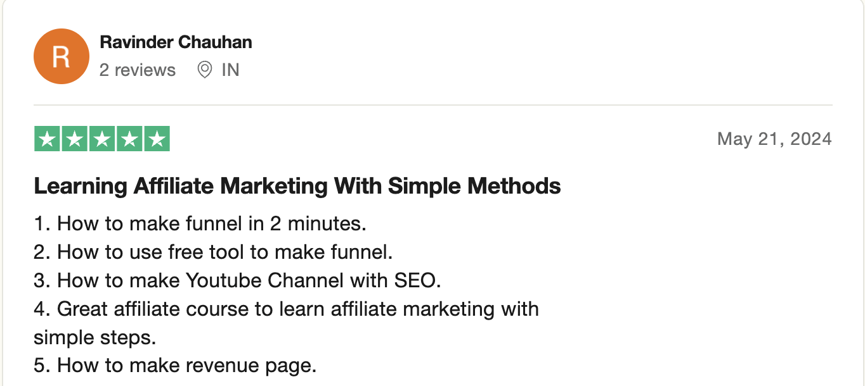
Task: Click the second green rating star
Action: (x=74, y=139)
